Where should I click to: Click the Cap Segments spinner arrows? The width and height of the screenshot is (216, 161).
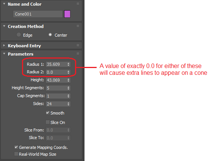[68, 96]
